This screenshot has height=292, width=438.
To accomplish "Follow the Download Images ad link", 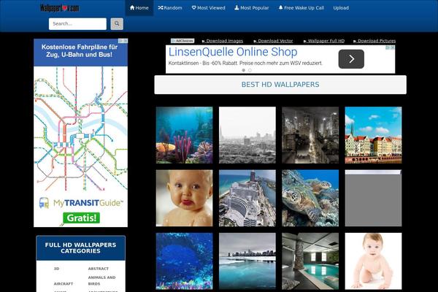I will pyautogui.click(x=223, y=41).
